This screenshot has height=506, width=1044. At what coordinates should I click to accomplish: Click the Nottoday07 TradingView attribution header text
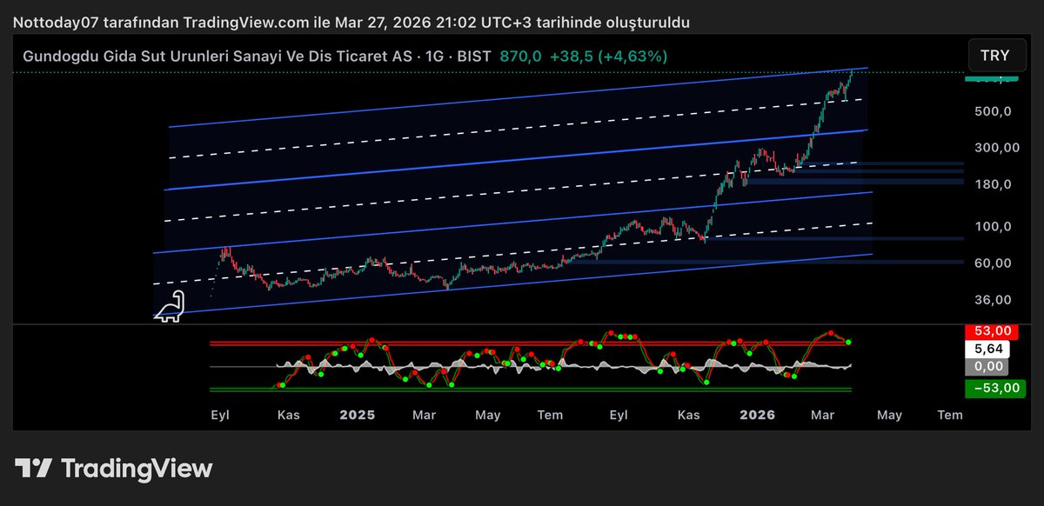click(x=351, y=23)
